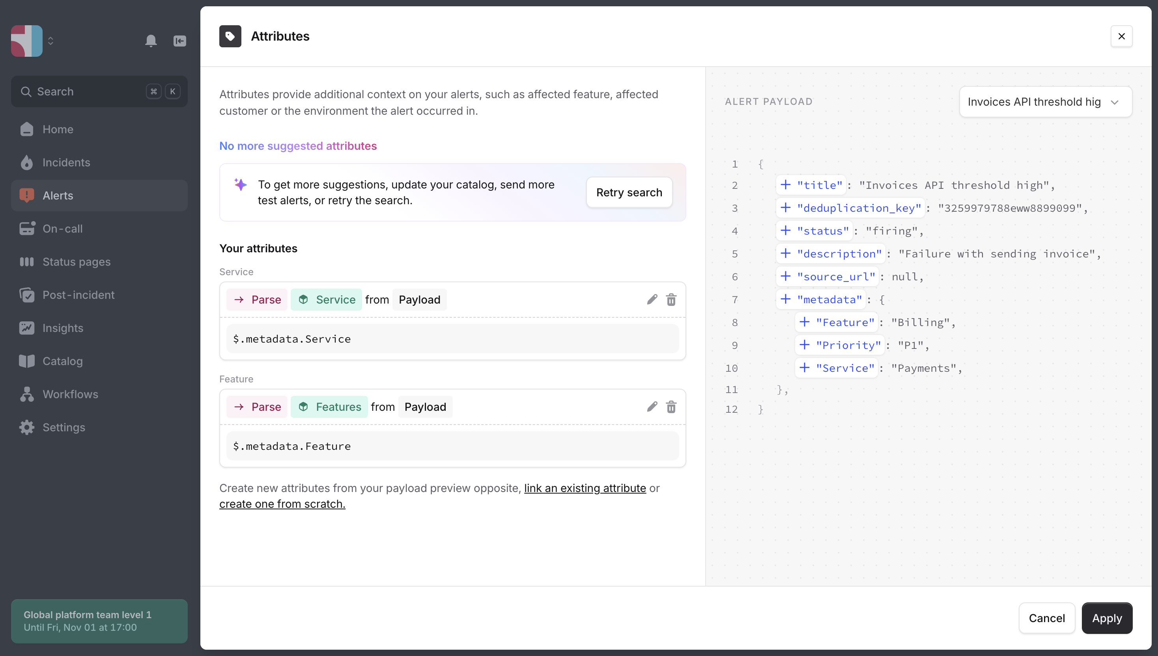This screenshot has width=1158, height=656.
Task: Open the alert payload sample dropdown
Action: 1045,102
